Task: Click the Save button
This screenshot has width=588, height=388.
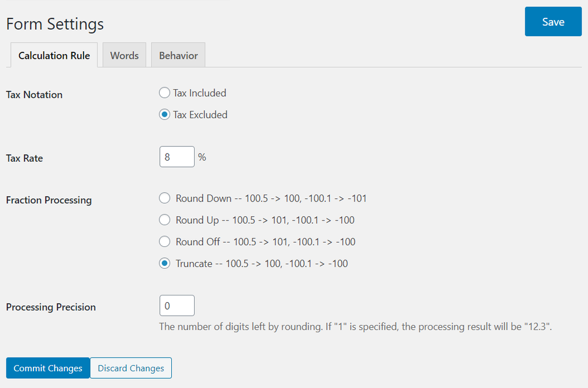Action: point(553,22)
